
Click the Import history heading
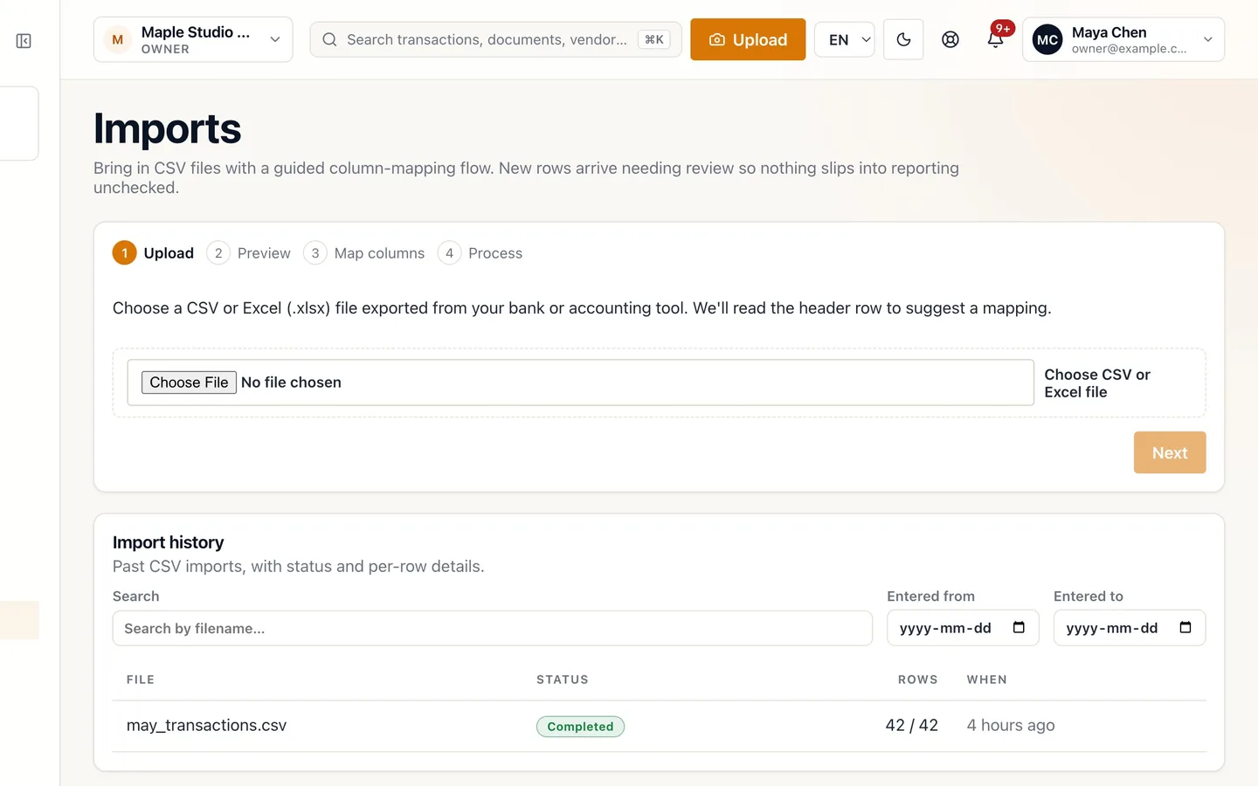point(169,542)
